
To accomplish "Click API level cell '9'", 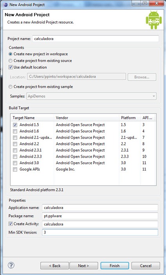I will coord(143,150).
